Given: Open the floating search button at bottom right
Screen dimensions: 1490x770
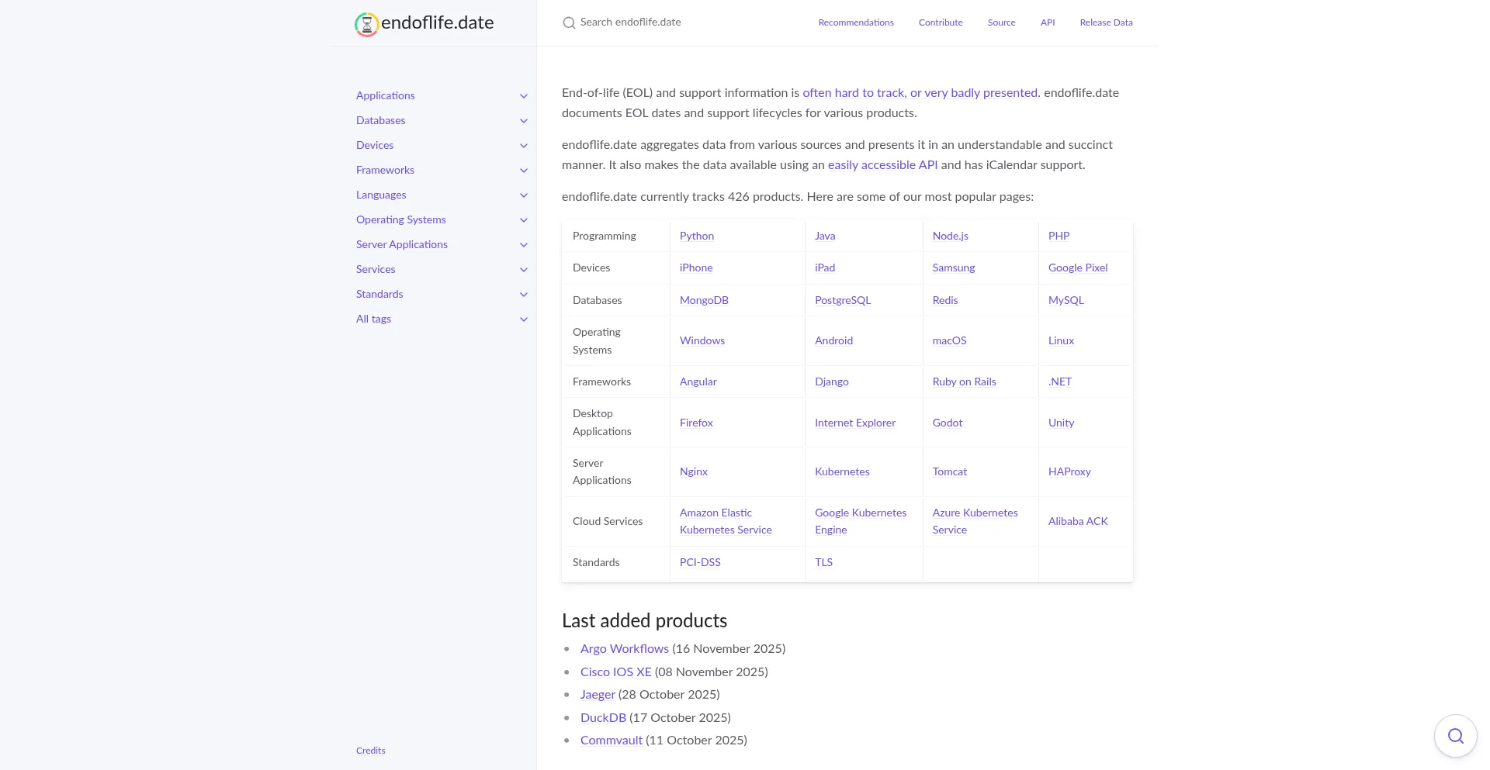Looking at the screenshot, I should point(1456,736).
